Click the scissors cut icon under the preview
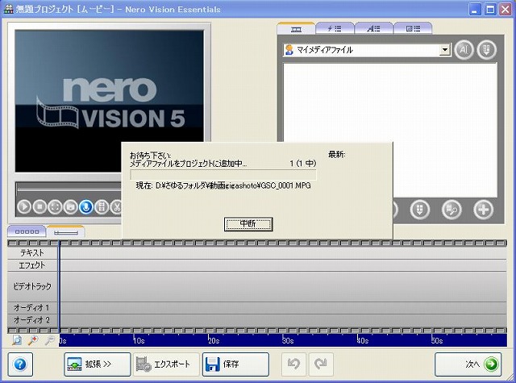The height and width of the screenshot is (383, 516). click(116, 207)
